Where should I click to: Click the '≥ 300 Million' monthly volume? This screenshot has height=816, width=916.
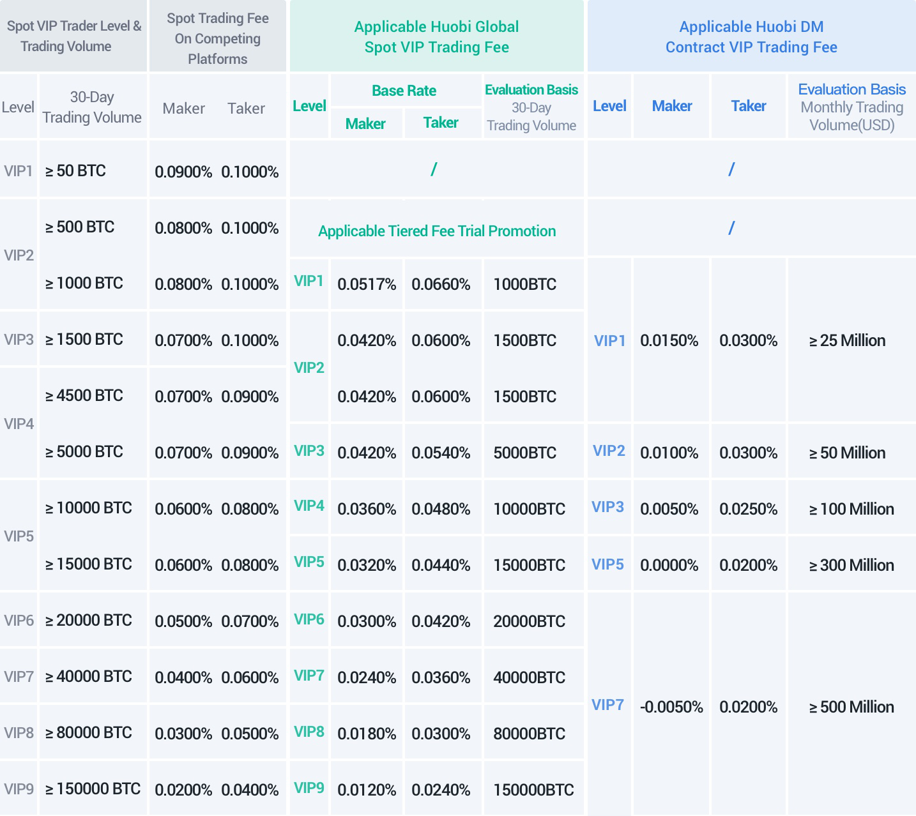852,565
